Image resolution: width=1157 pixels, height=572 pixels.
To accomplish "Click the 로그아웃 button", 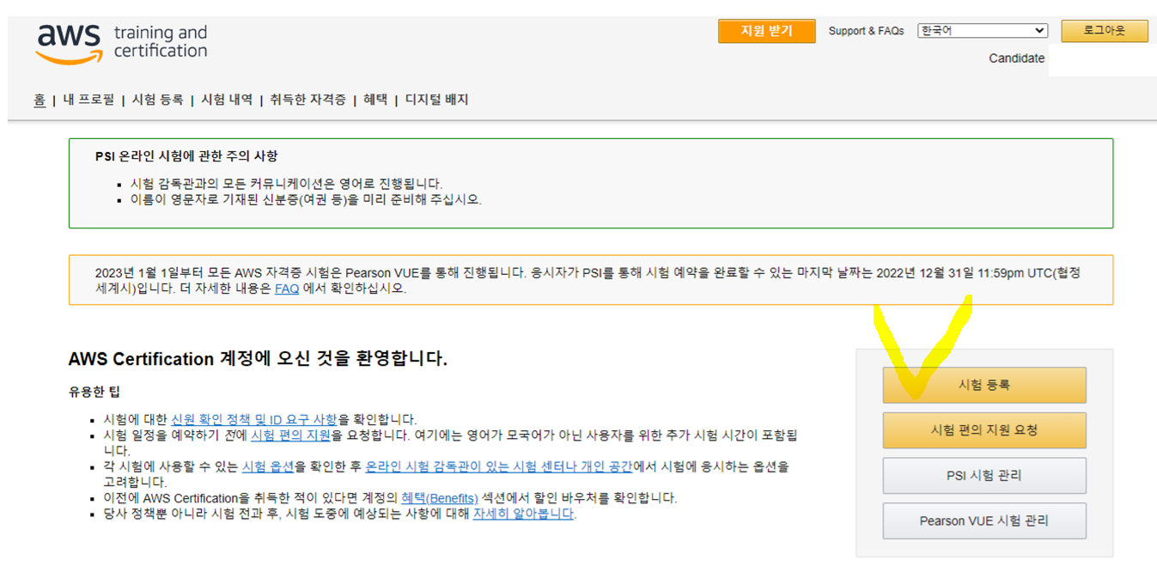I will pyautogui.click(x=1105, y=31).
